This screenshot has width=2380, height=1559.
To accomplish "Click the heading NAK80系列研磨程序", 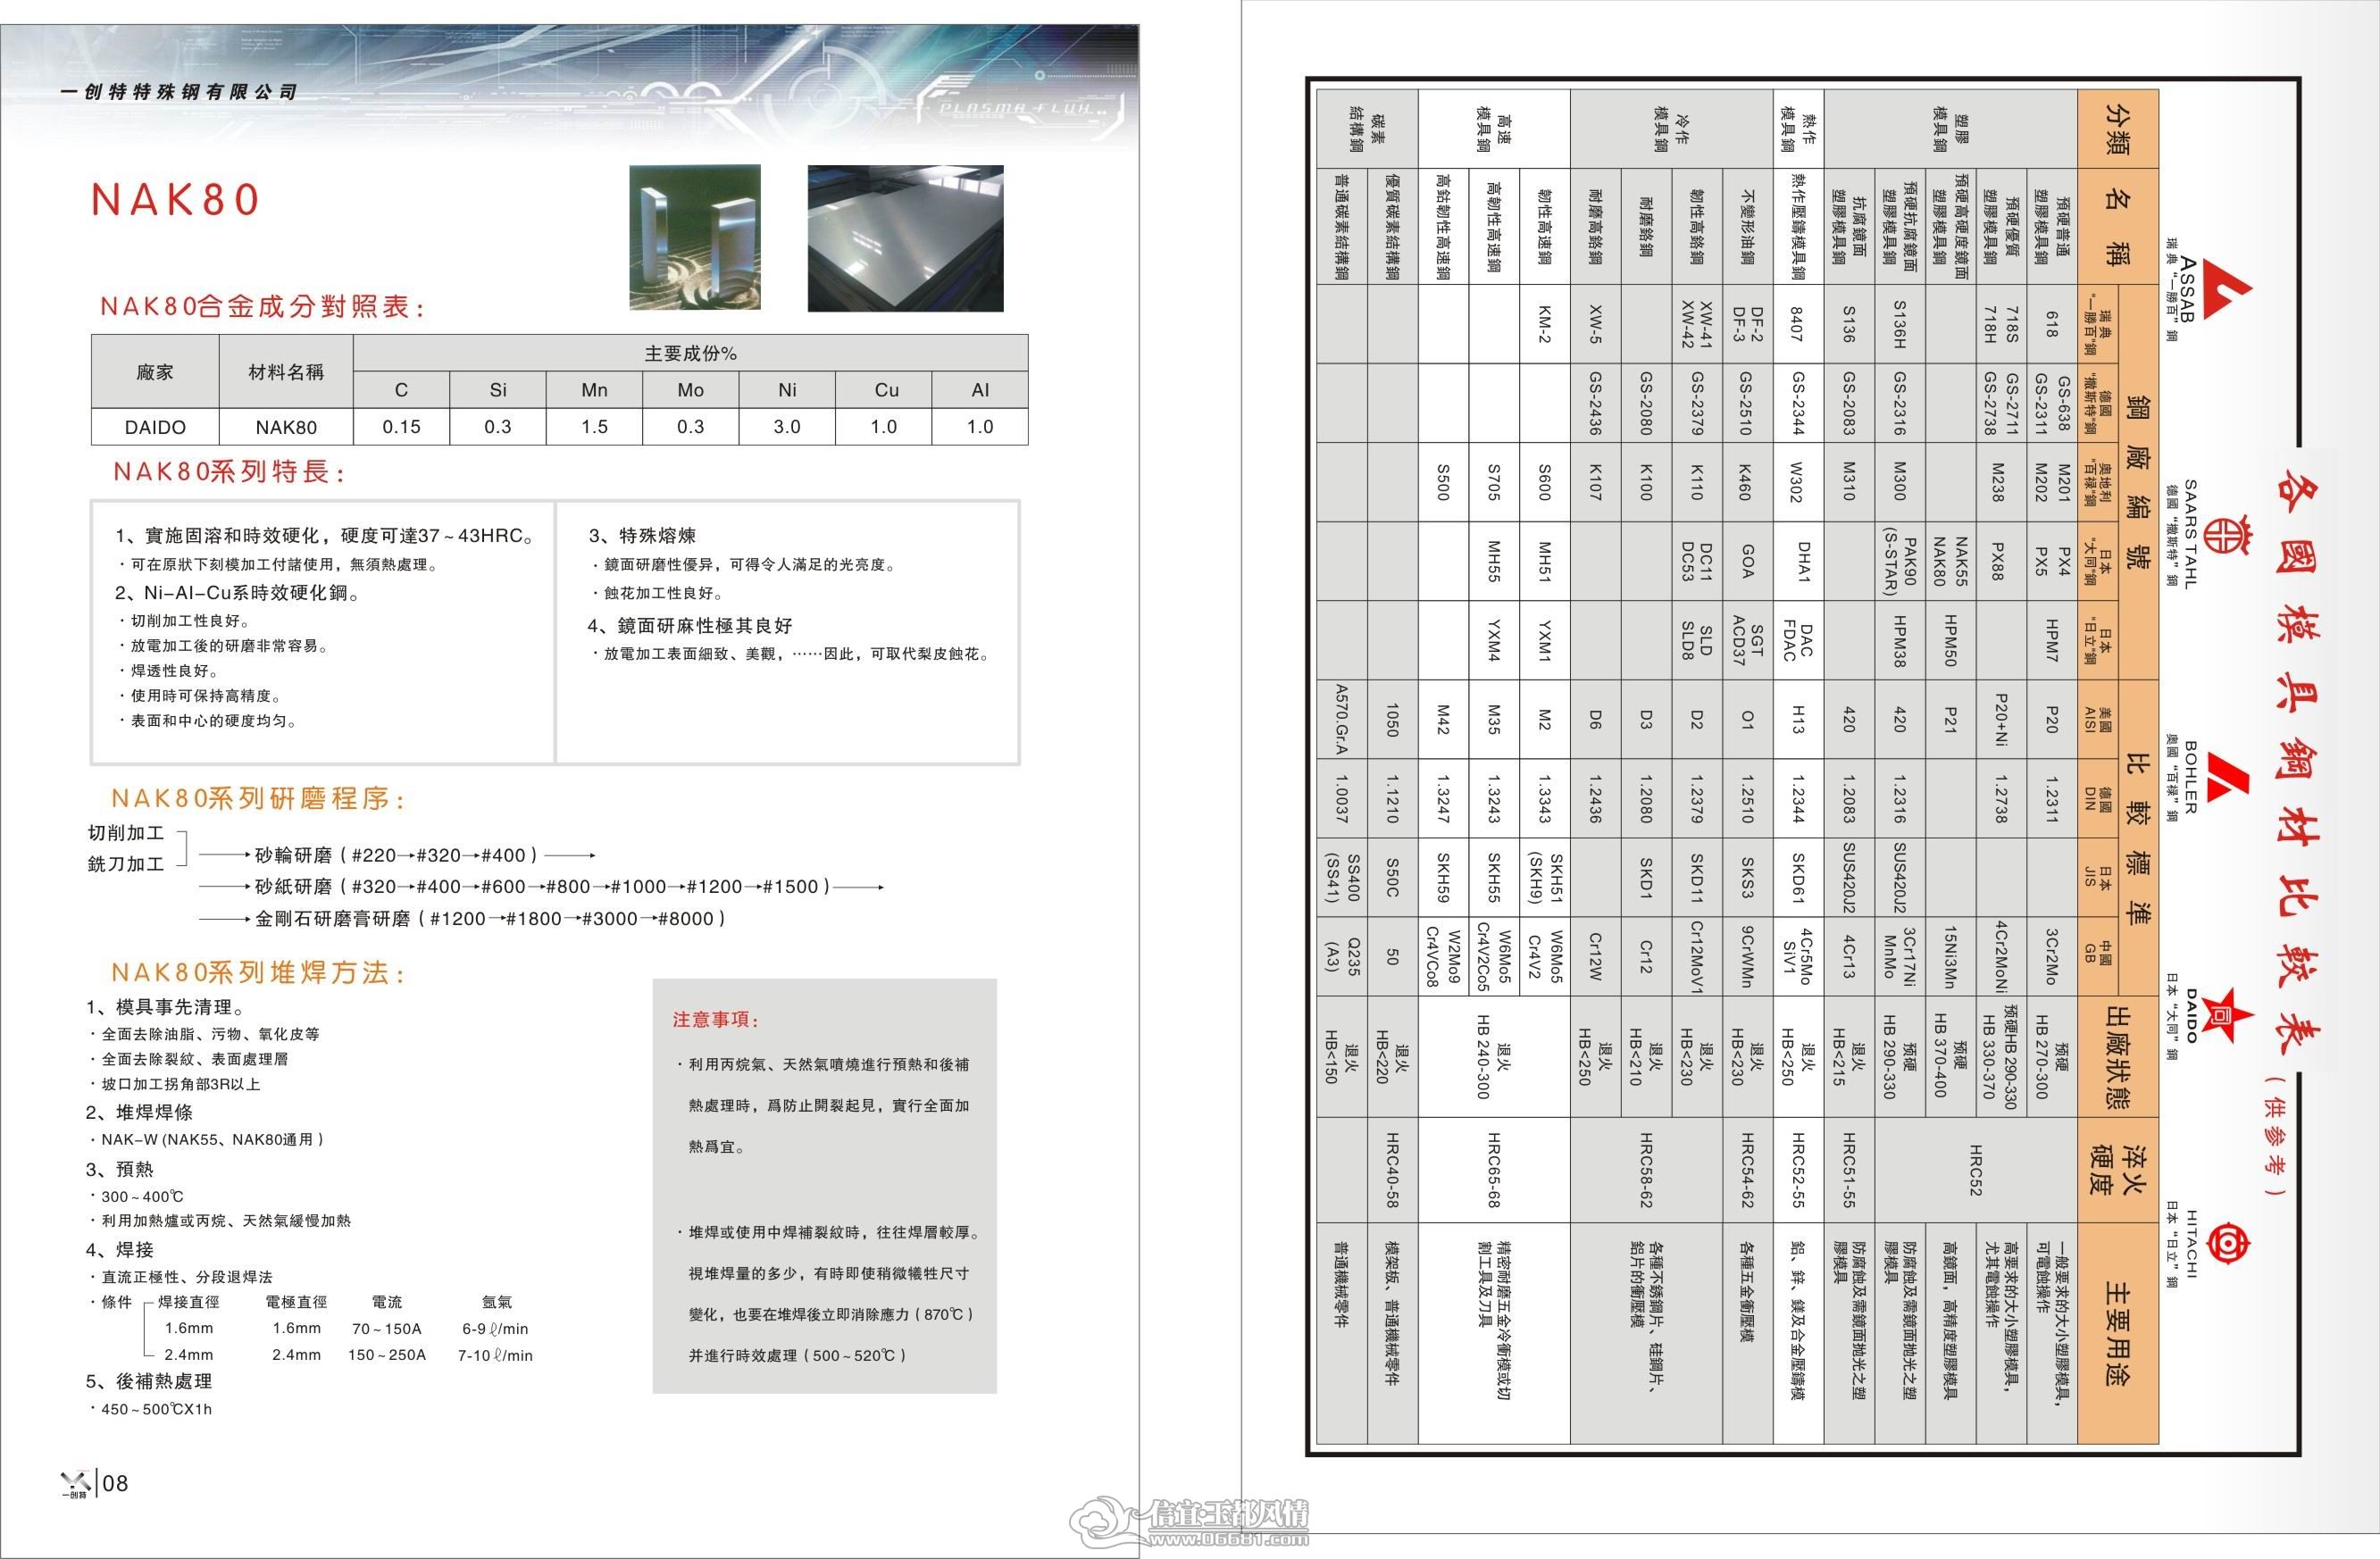I will [x=258, y=798].
